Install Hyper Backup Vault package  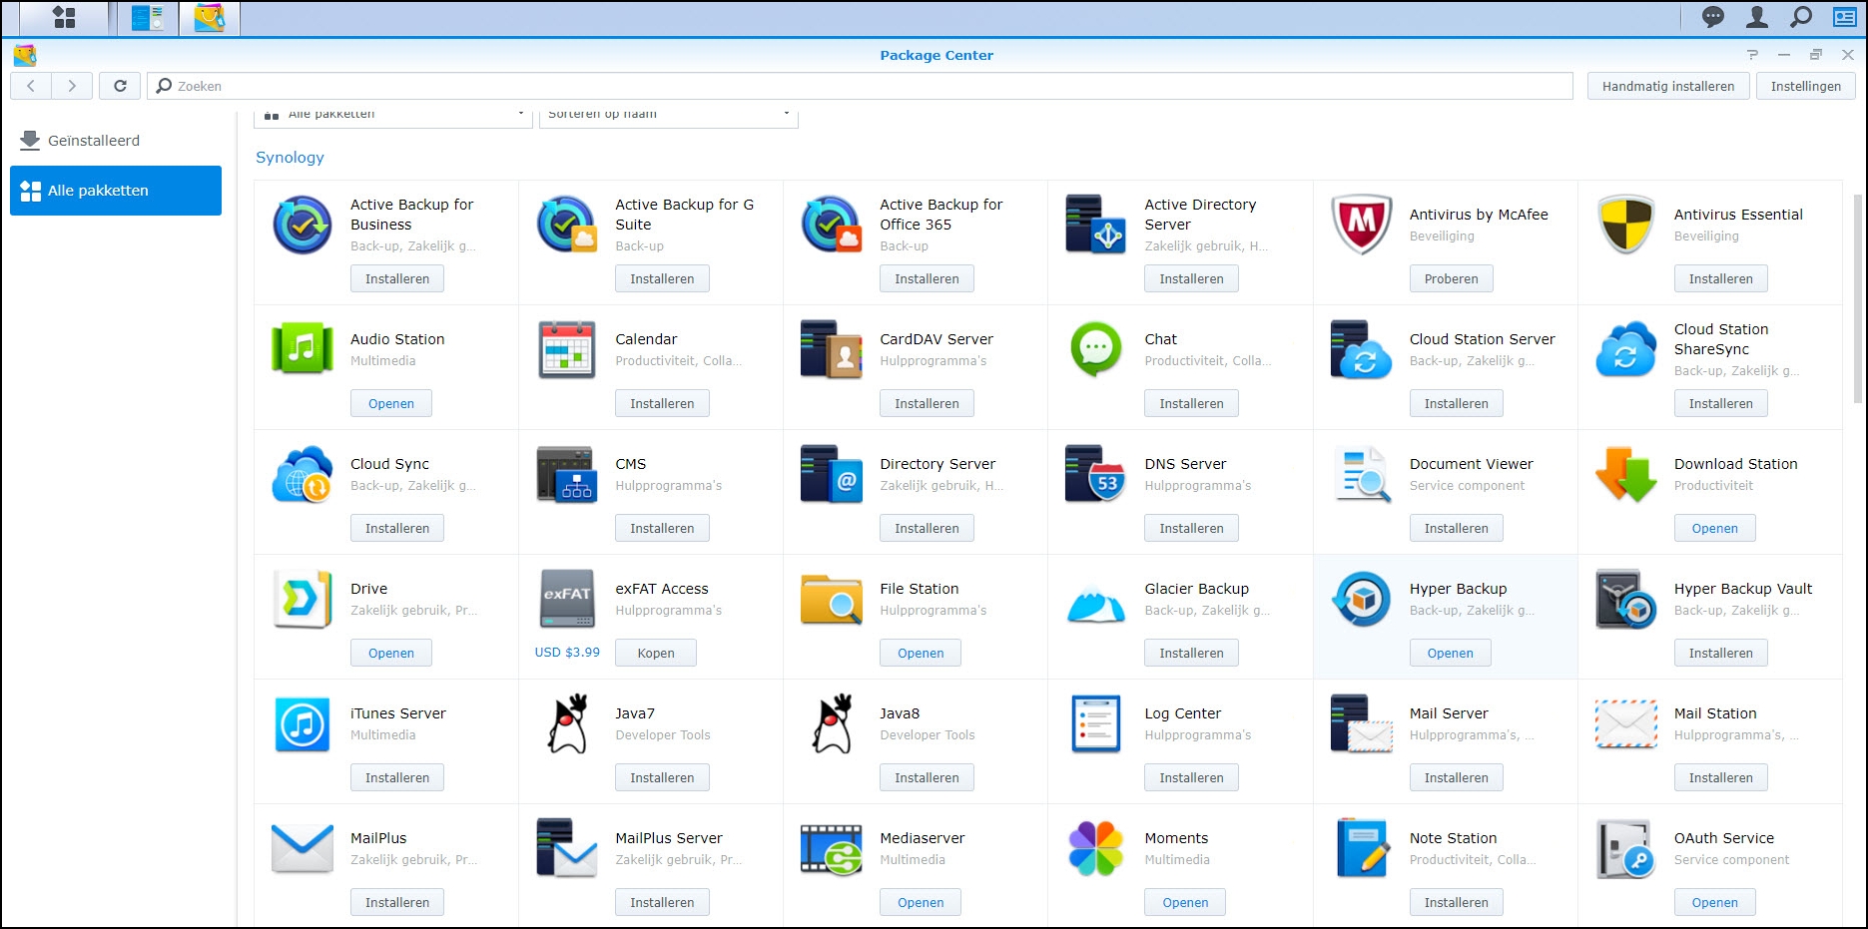tap(1720, 654)
